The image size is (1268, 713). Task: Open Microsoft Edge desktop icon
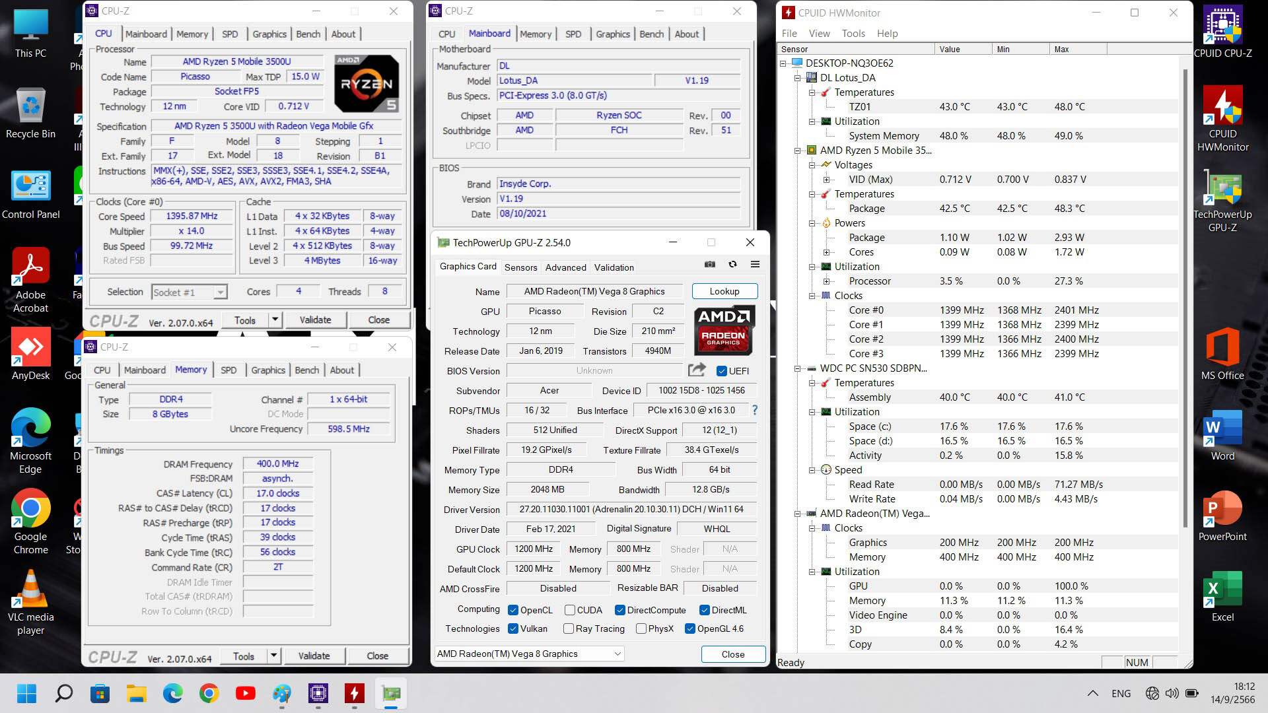click(x=30, y=441)
